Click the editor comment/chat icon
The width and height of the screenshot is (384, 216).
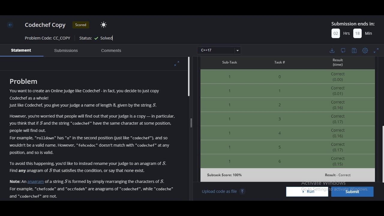point(343,50)
